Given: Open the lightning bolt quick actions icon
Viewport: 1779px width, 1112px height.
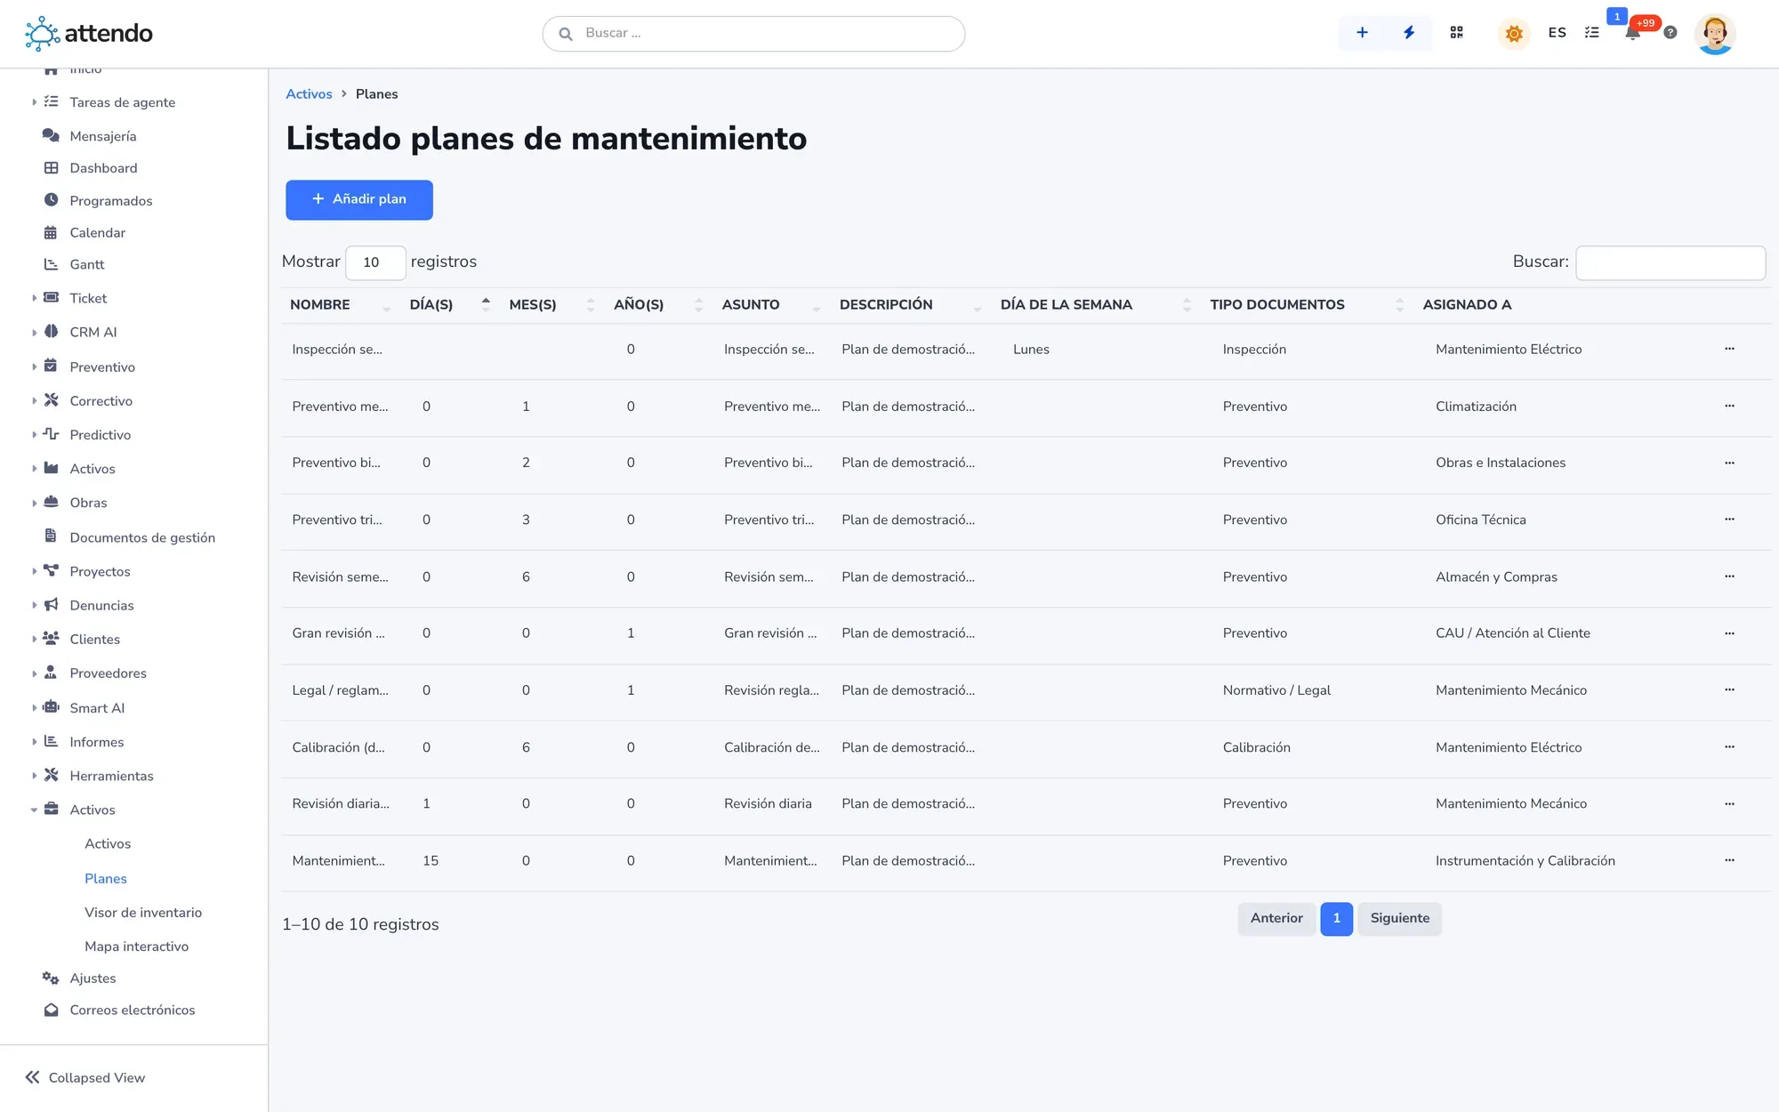Looking at the screenshot, I should tap(1409, 33).
